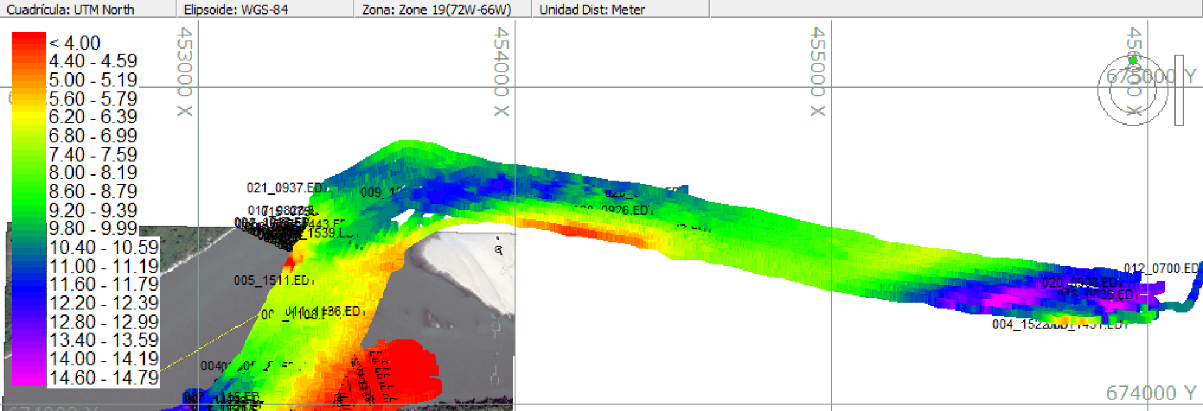Select the 021_0937.ED survey line label
Image resolution: width=1203 pixels, height=411 pixels.
click(284, 188)
